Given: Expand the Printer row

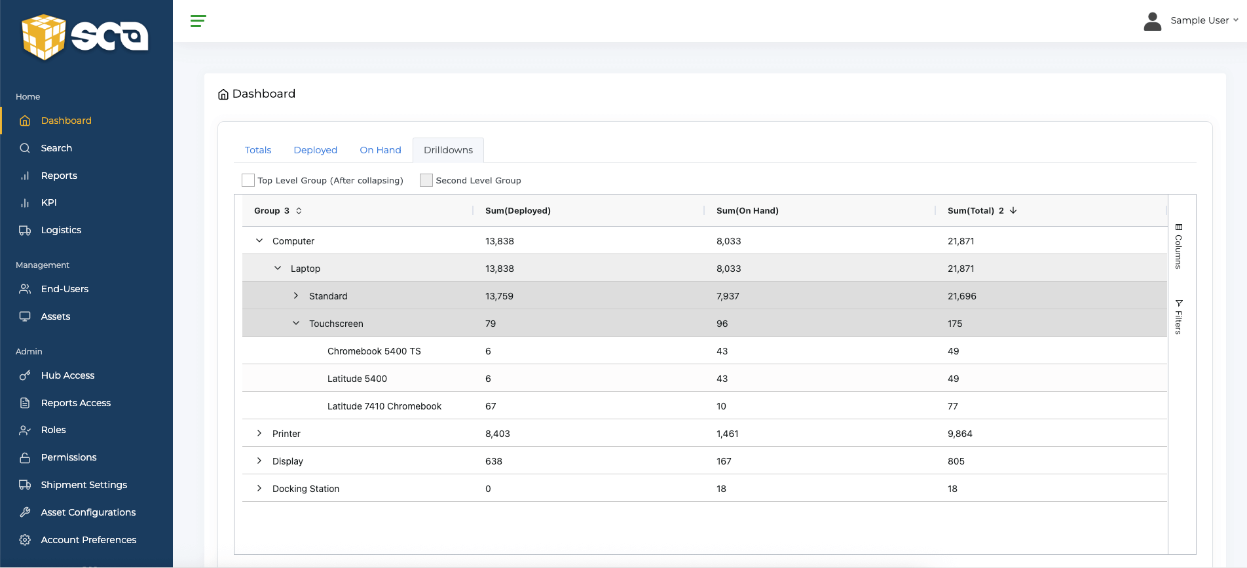Looking at the screenshot, I should [x=259, y=433].
